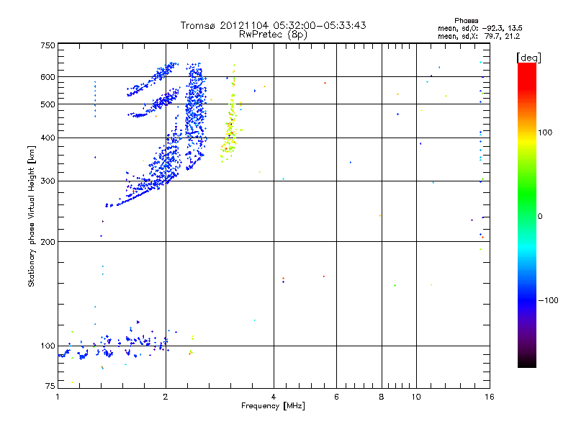The image size is (576, 432).
Task: Click the '10' frequency tick label
Action: click(x=416, y=397)
